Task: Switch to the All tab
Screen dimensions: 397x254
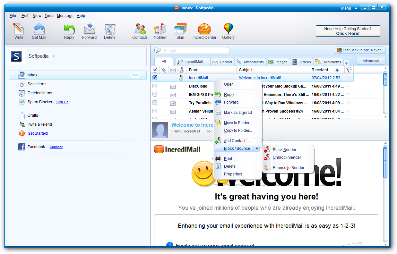Action: tap(164, 62)
